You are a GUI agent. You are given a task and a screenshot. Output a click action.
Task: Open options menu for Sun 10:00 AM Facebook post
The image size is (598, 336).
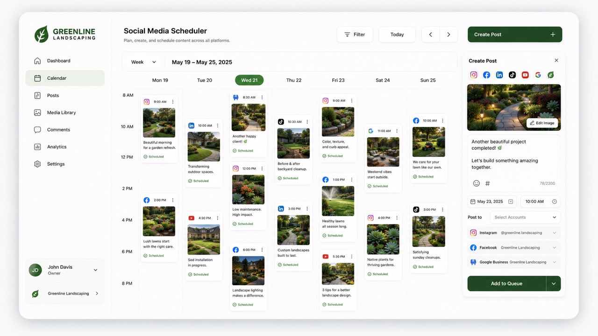click(x=442, y=121)
